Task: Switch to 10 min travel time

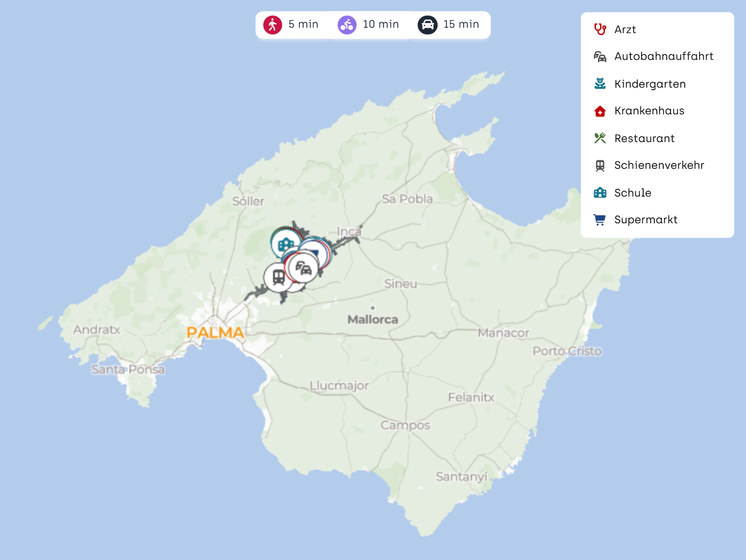Action: click(x=380, y=24)
